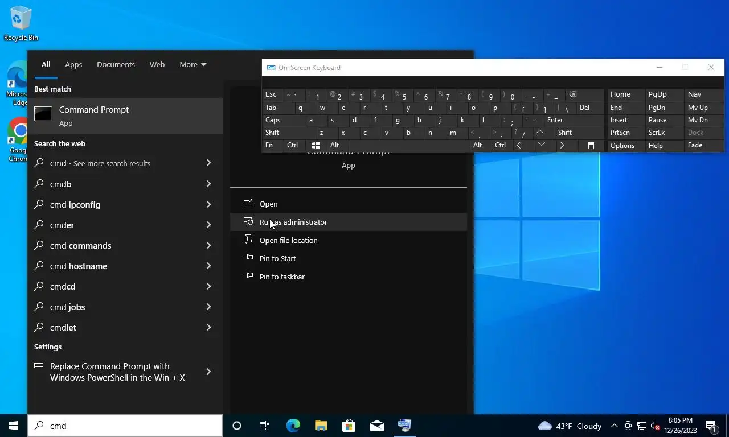
Task: Open Microsoft Store from the taskbar
Action: point(349,426)
